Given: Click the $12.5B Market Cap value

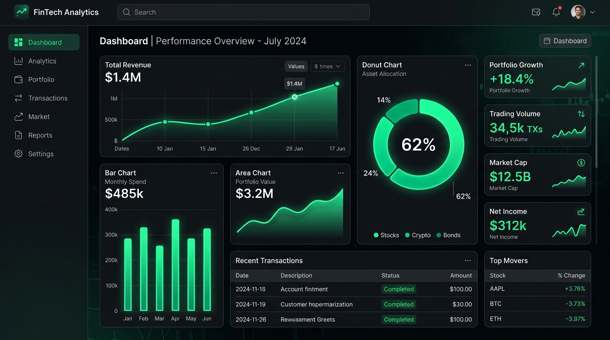Looking at the screenshot, I should [x=510, y=177].
